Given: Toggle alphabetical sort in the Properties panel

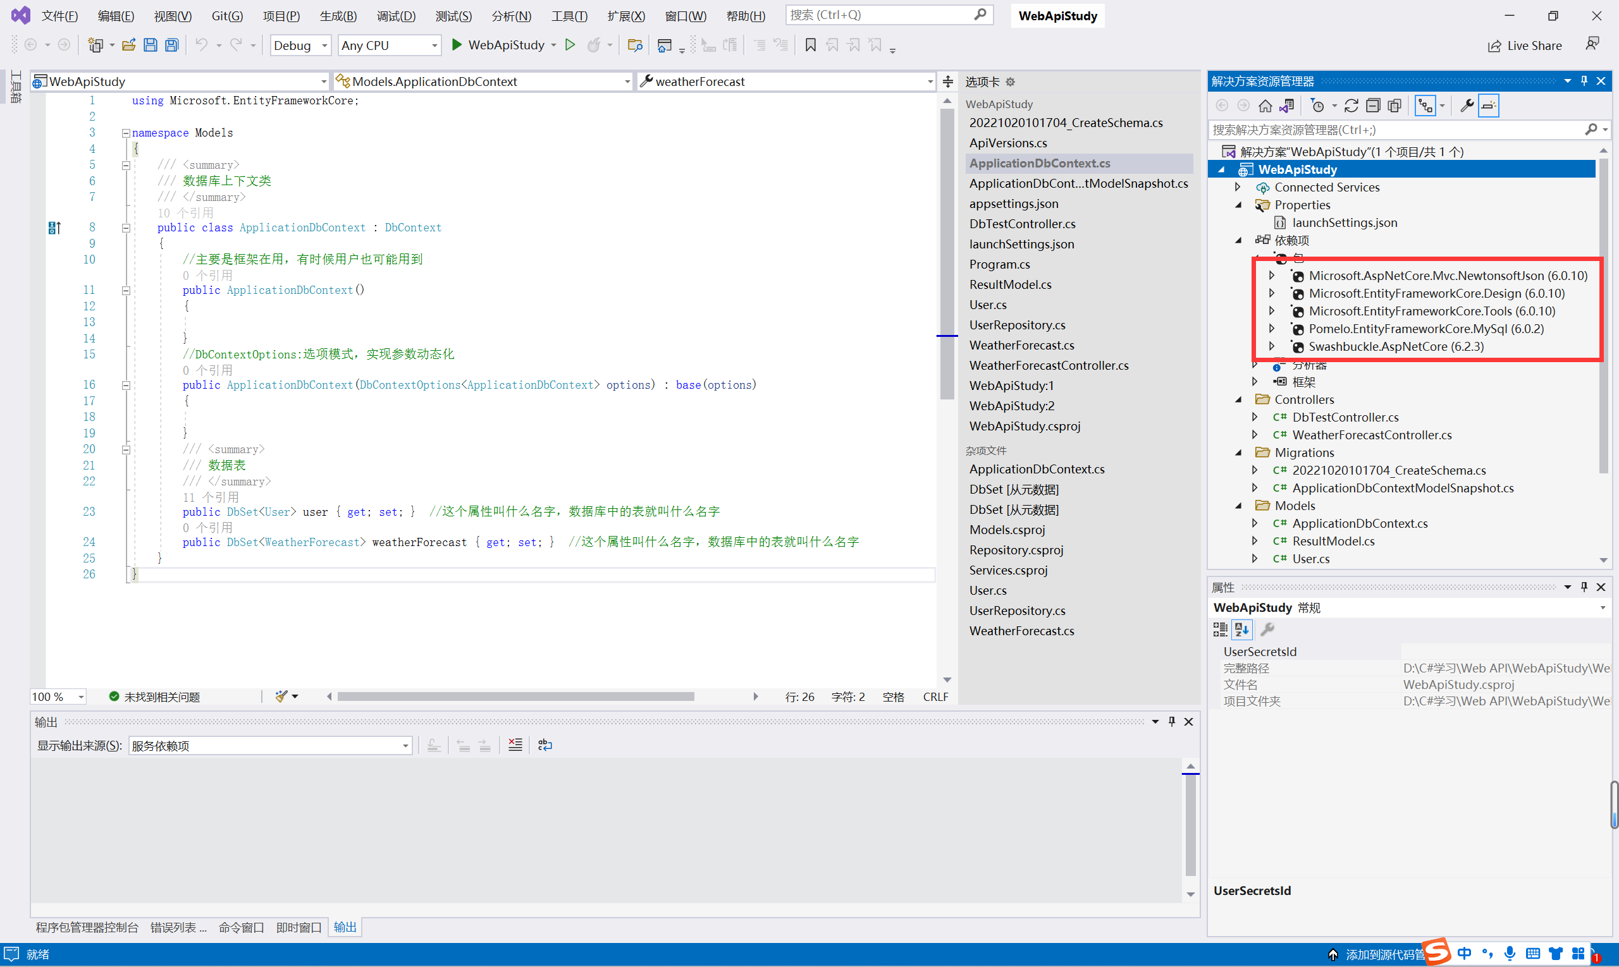Looking at the screenshot, I should [x=1241, y=629].
